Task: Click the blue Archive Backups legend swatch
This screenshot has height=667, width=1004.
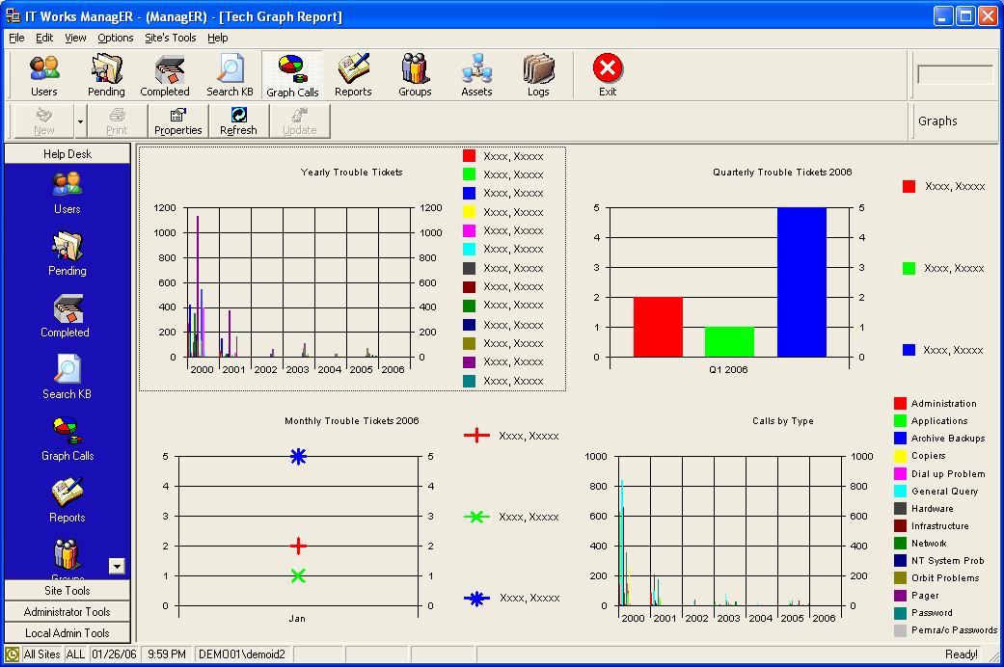Action: 900,439
